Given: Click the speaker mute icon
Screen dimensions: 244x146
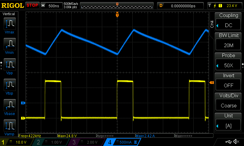Looking at the screenshot, I should point(236,142).
